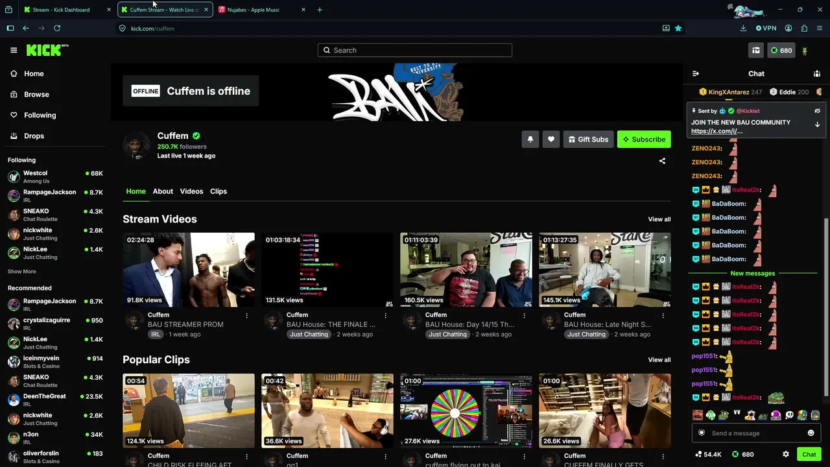Image resolution: width=830 pixels, height=467 pixels.
Task: Switch to the Clips tab
Action: (219, 191)
